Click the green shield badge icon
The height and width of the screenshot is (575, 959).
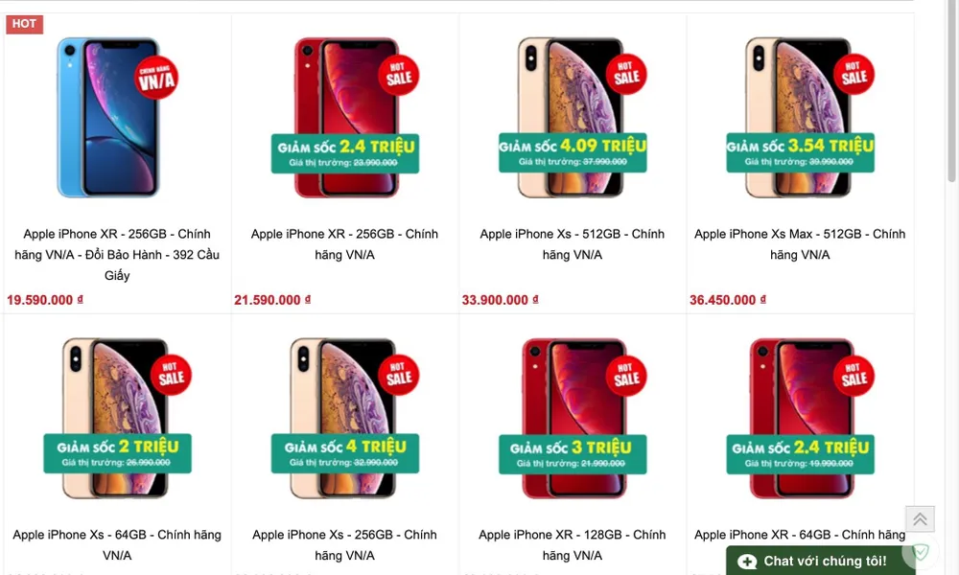(x=920, y=552)
